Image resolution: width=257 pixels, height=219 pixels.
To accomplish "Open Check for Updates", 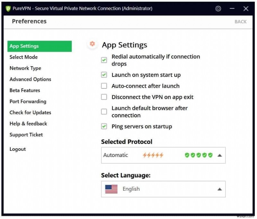I will click(x=30, y=113).
